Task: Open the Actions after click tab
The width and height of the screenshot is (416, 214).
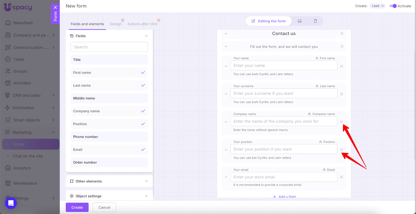Action: tap(142, 24)
